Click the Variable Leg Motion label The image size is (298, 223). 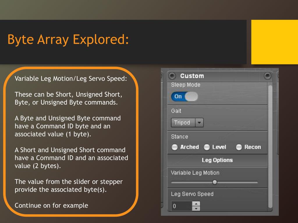[195, 173]
